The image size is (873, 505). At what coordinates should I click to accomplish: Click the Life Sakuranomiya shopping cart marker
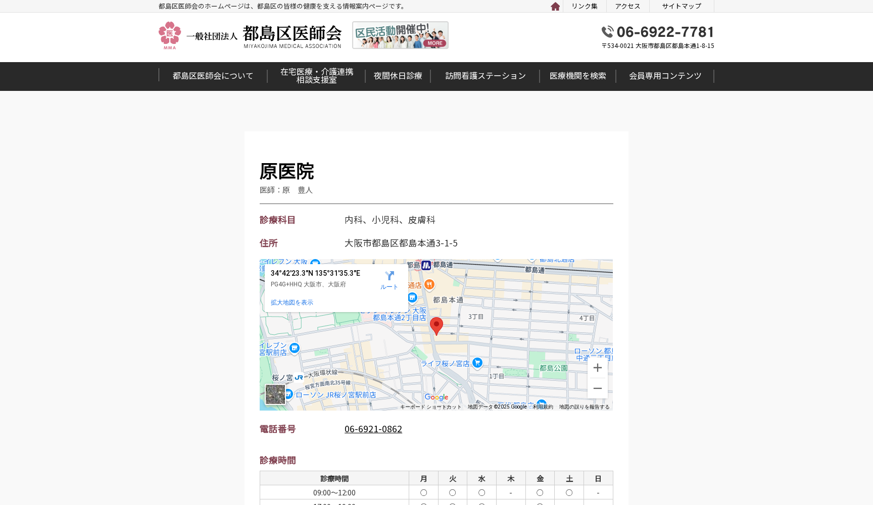[477, 363]
